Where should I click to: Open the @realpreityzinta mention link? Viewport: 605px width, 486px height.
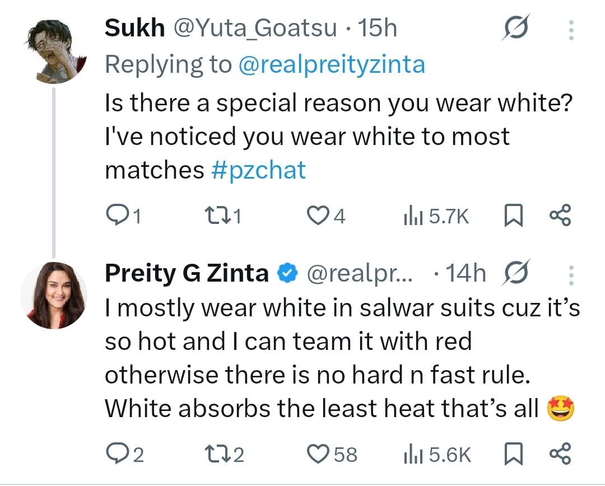[332, 65]
